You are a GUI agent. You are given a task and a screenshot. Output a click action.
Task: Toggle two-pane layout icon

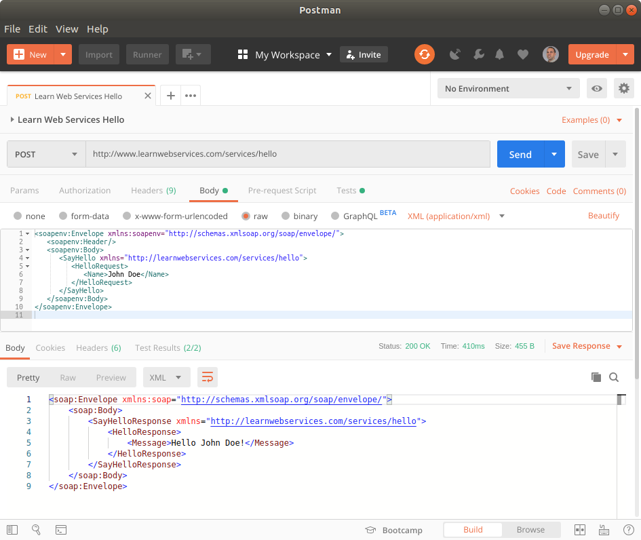[x=580, y=530]
